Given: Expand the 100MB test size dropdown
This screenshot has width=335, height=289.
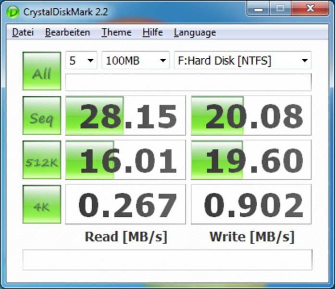Looking at the screenshot, I should point(136,61).
